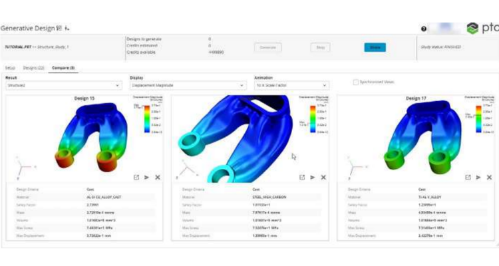
Task: Click the help icon near PTC logo
Action: (x=424, y=29)
